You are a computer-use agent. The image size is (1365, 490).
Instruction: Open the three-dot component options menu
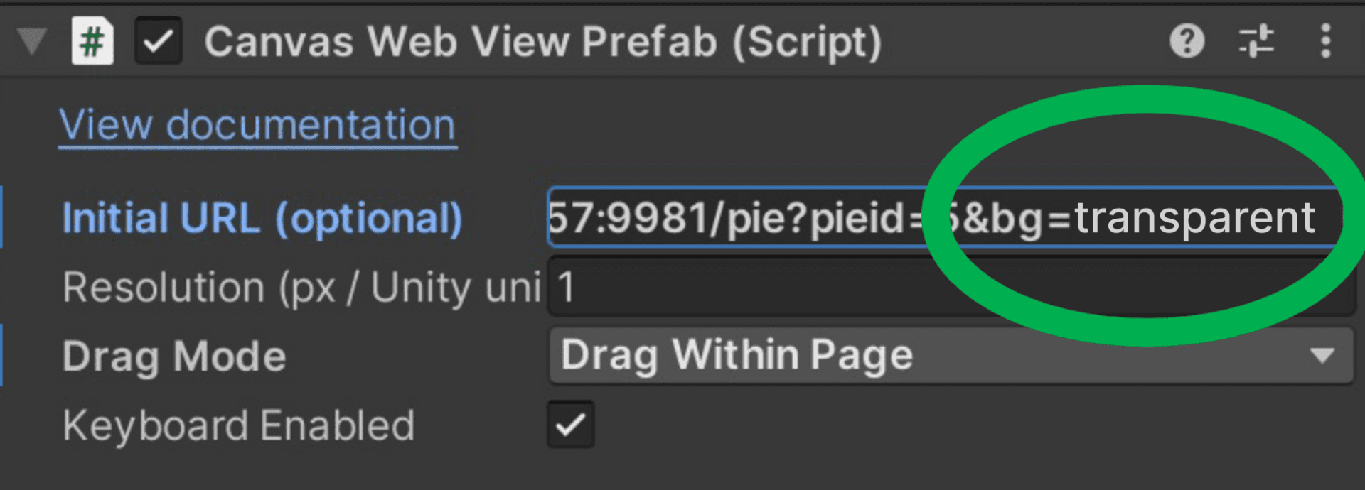click(x=1325, y=40)
